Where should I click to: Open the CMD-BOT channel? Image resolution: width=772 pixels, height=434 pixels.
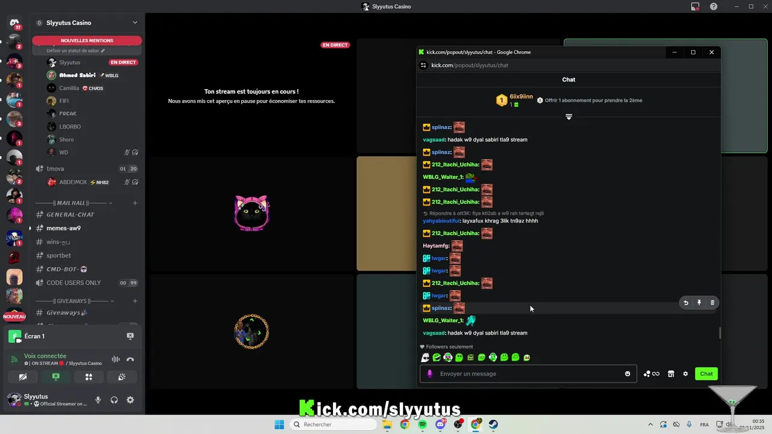(86, 269)
